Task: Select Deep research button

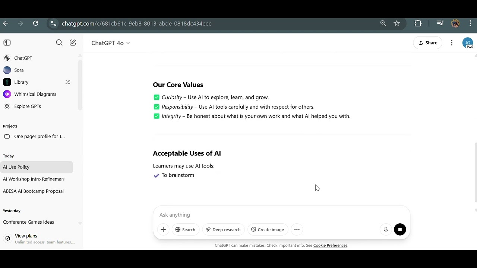Action: tap(224, 230)
